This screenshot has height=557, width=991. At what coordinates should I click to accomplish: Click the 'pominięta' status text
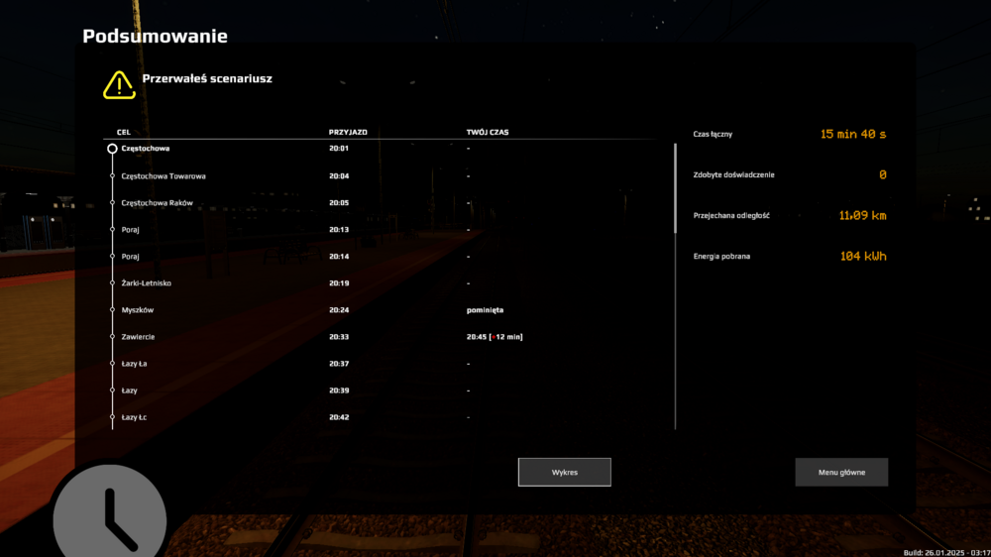pos(485,310)
